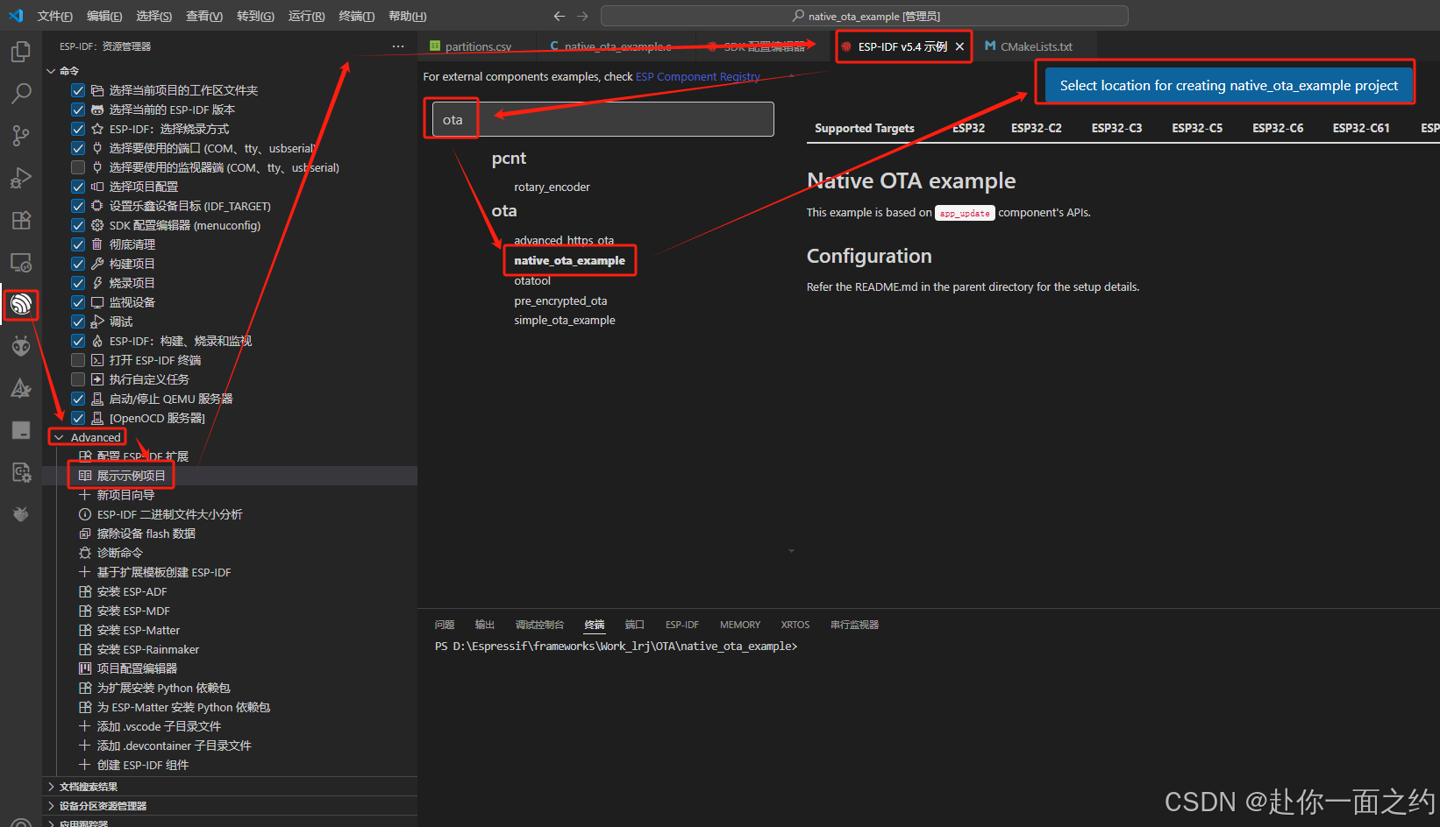1440x827 pixels.
Task: Click 展示示例项目 in Advanced list
Action: pos(131,476)
